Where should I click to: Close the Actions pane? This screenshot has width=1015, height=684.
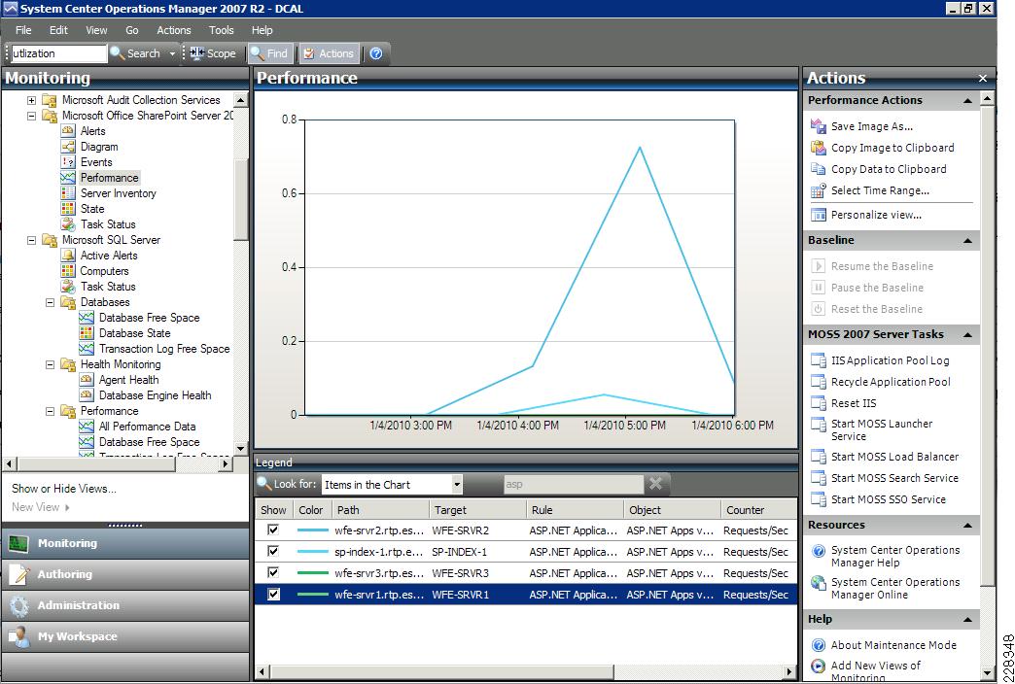983,79
